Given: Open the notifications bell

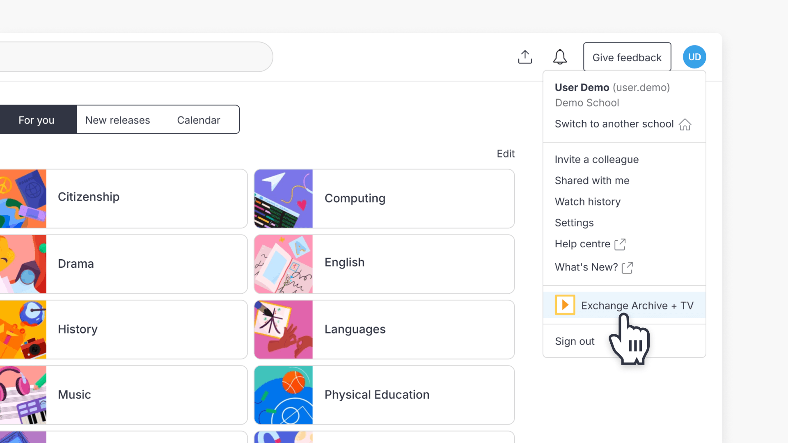Looking at the screenshot, I should point(560,57).
